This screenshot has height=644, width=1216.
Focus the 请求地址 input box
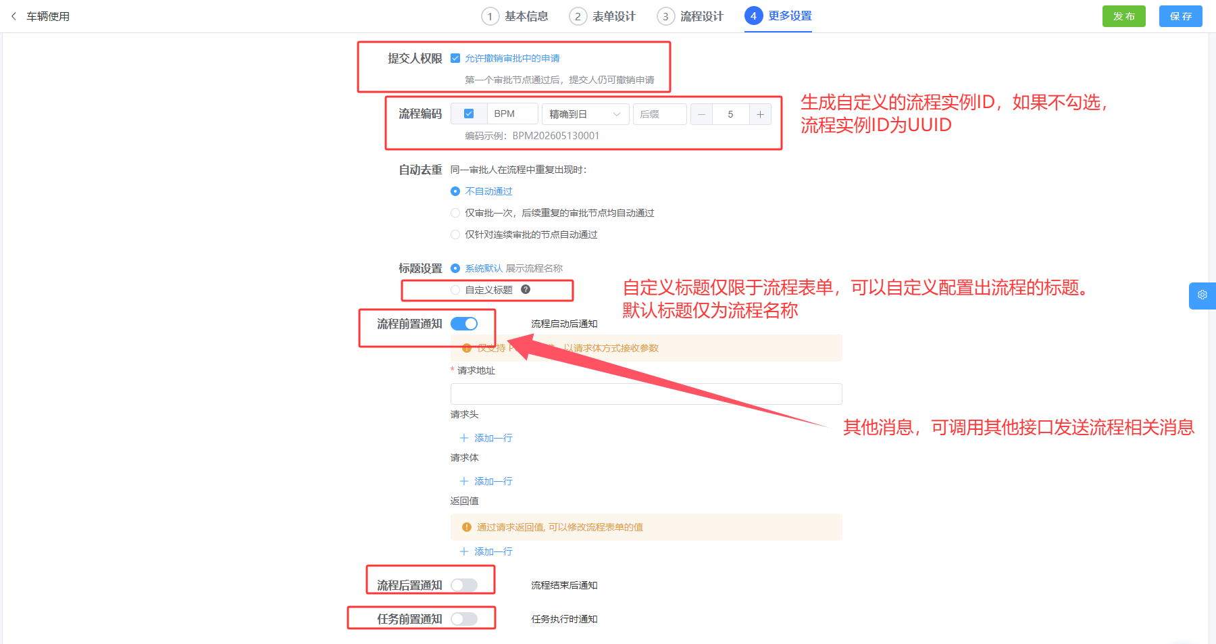[x=647, y=394]
